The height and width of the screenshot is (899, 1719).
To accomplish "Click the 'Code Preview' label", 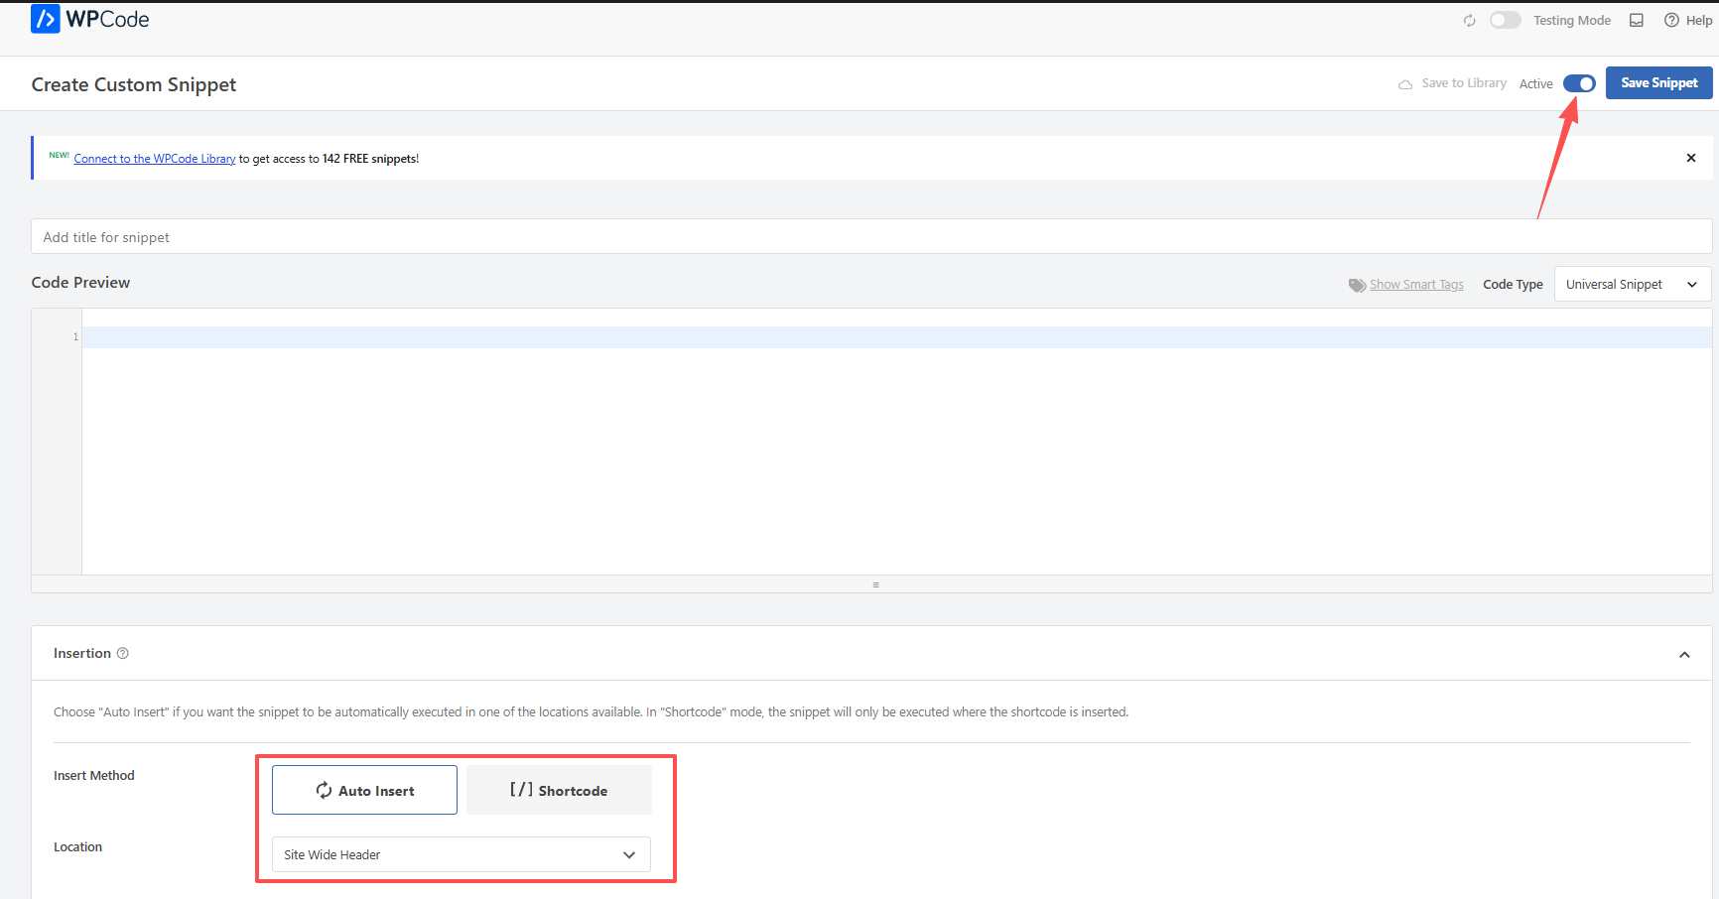I will tap(80, 283).
